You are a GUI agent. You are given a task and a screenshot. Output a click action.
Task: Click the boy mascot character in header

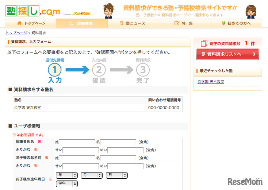pyautogui.click(x=108, y=11)
